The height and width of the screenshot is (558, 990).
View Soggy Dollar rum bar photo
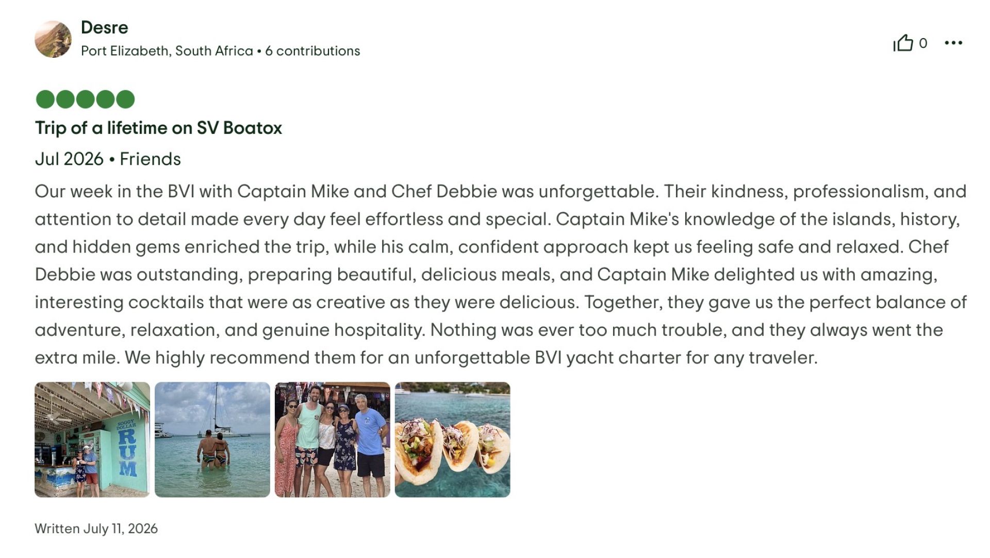tap(92, 439)
